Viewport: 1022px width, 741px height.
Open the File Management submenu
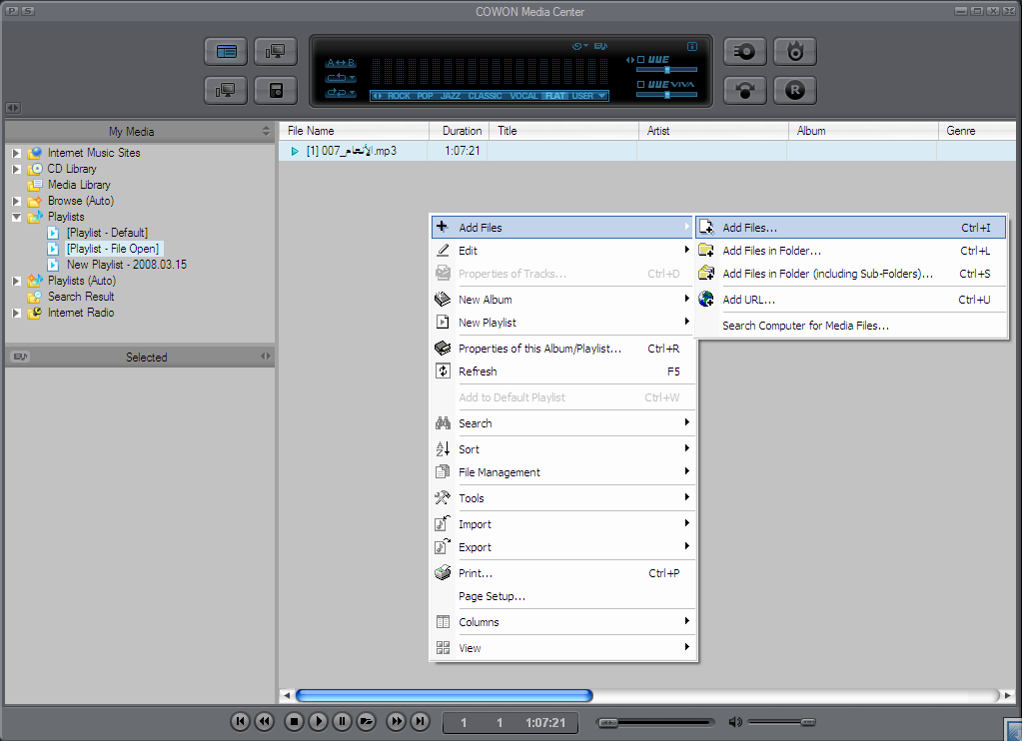click(562, 471)
